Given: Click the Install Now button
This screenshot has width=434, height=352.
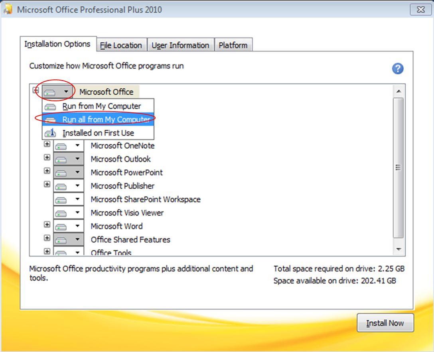Looking at the screenshot, I should [385, 323].
